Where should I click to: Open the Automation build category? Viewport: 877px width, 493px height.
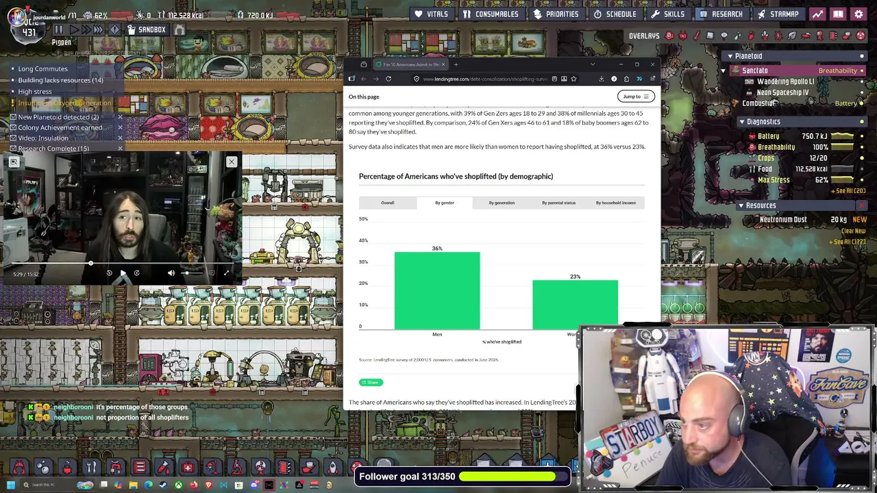click(284, 468)
